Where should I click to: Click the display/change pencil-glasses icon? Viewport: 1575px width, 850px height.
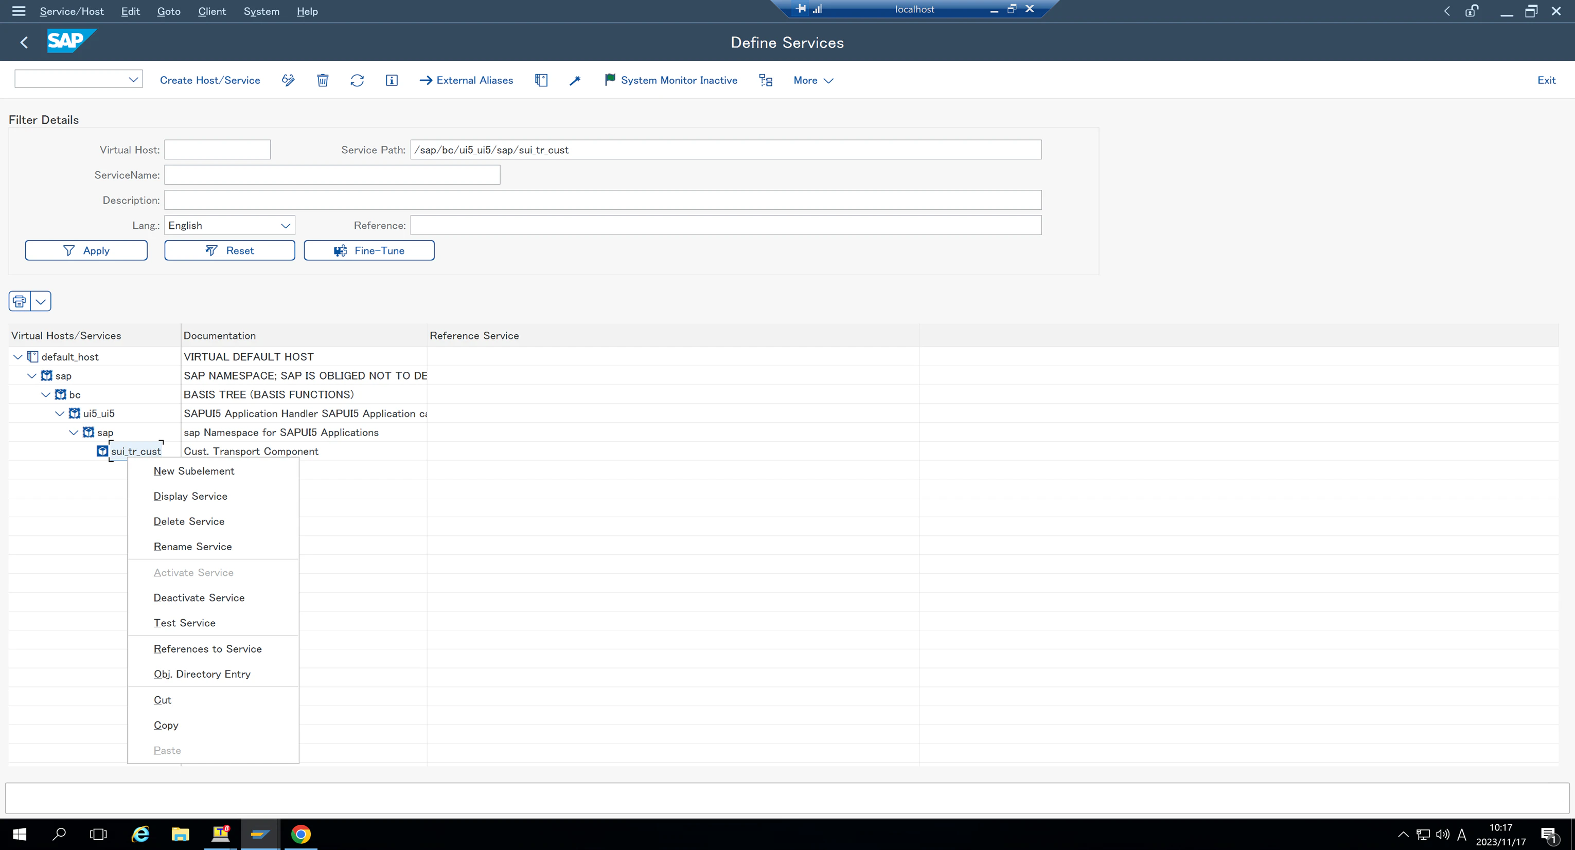coord(288,80)
